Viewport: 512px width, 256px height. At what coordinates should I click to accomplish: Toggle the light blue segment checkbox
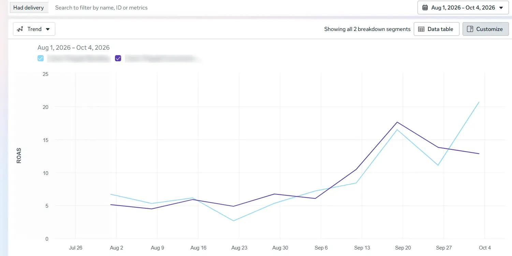[x=41, y=58]
